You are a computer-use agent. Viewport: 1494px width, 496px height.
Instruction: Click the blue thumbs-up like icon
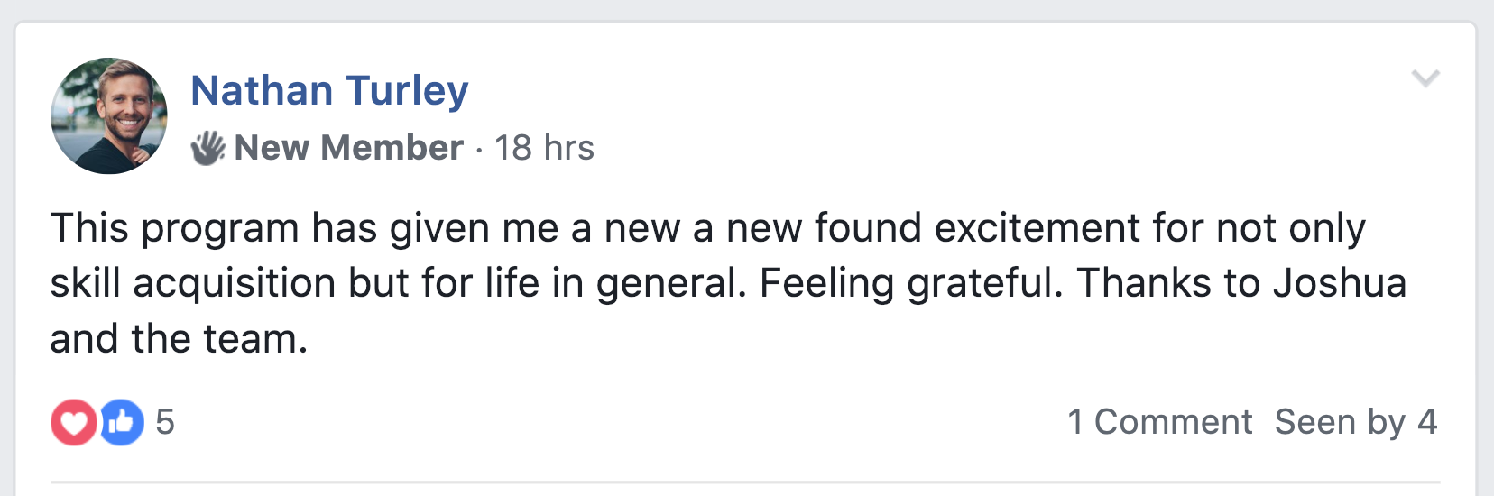[x=123, y=422]
